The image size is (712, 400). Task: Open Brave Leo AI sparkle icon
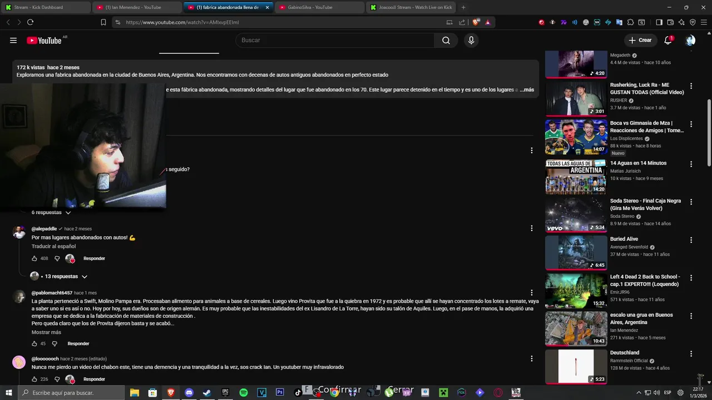click(x=681, y=22)
